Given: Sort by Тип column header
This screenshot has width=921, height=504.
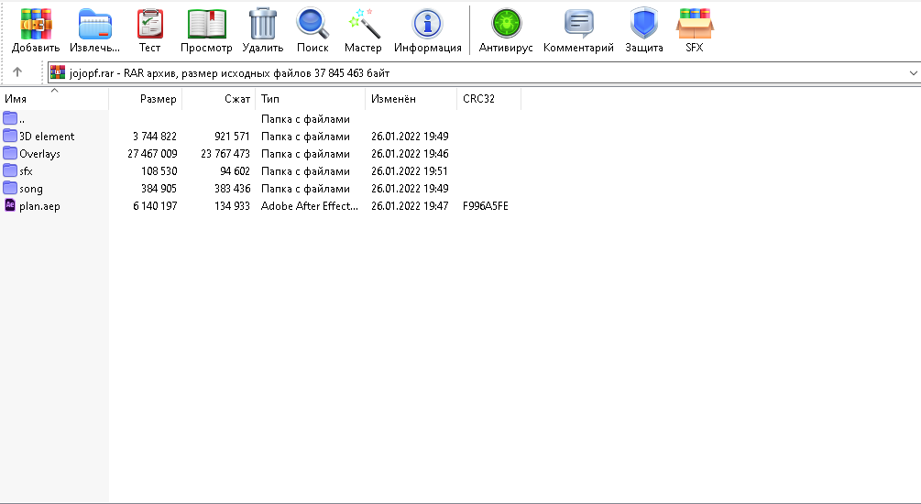Looking at the screenshot, I should point(310,99).
